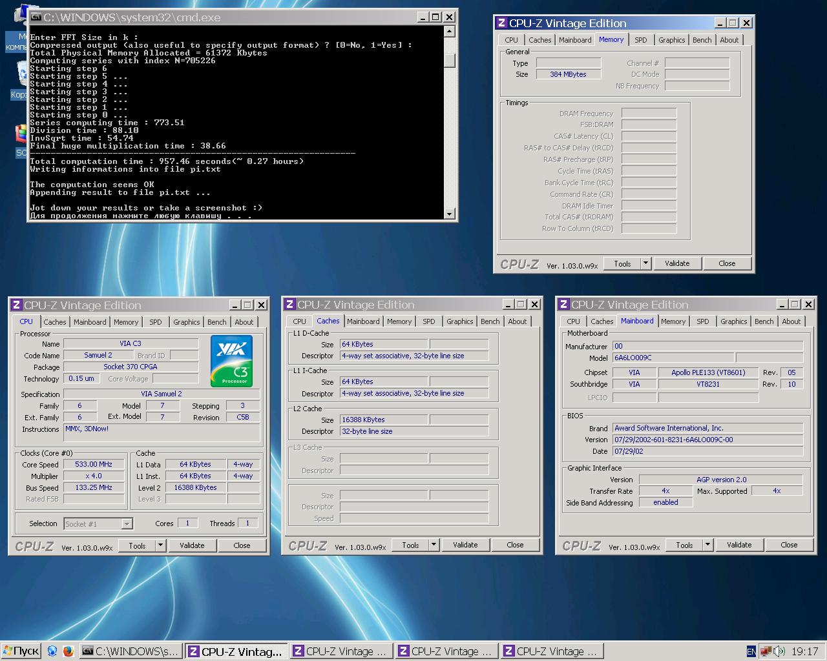Click the BIOS date value 07/29/02
Image resolution: width=827 pixels, height=661 pixels.
708,451
